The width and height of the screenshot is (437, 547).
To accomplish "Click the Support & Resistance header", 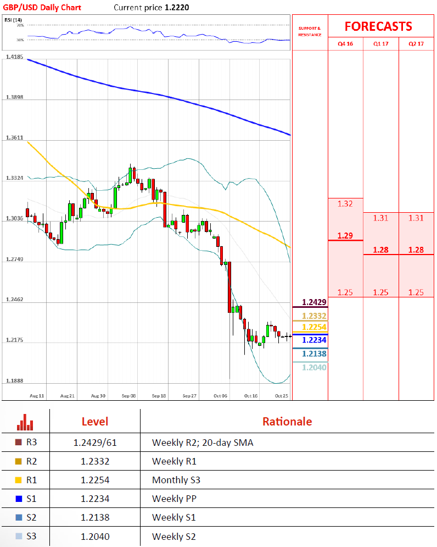I will [x=310, y=31].
